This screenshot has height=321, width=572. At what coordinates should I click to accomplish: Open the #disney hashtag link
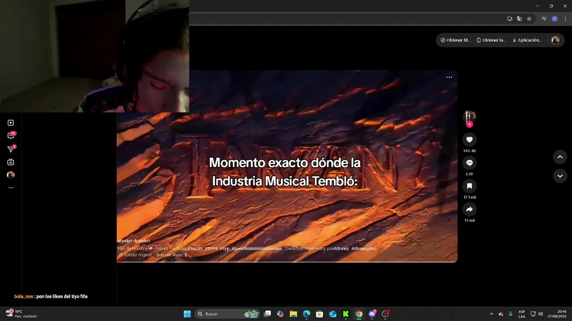point(341,248)
